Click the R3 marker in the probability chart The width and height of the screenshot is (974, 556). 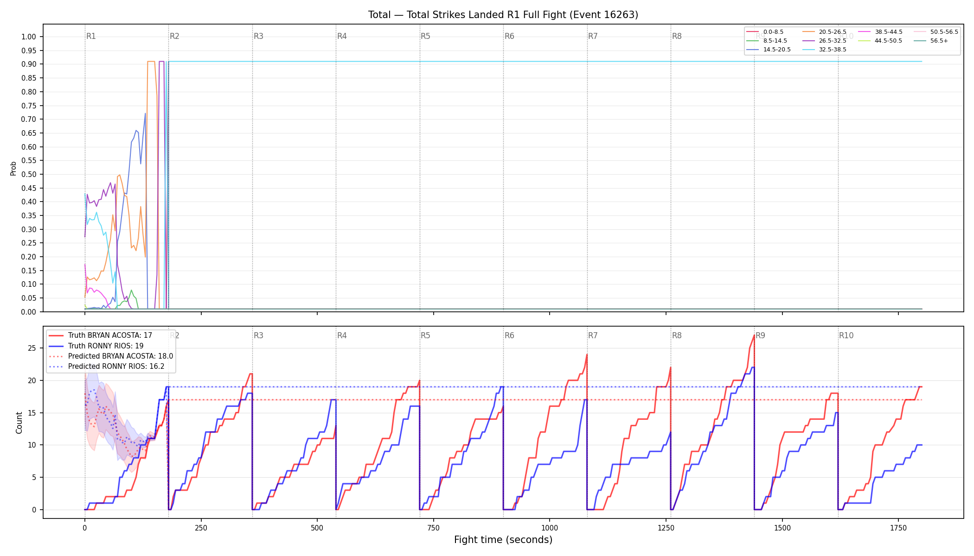click(258, 36)
